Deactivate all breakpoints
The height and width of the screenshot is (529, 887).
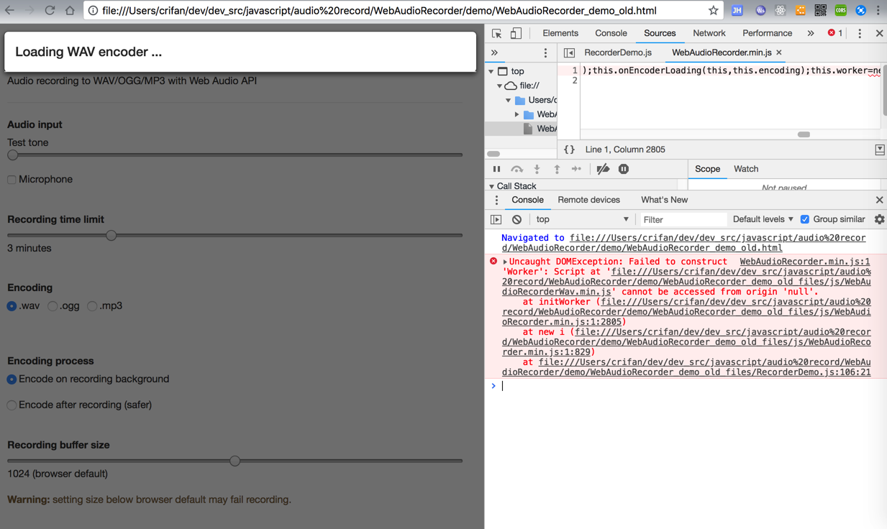pos(603,169)
